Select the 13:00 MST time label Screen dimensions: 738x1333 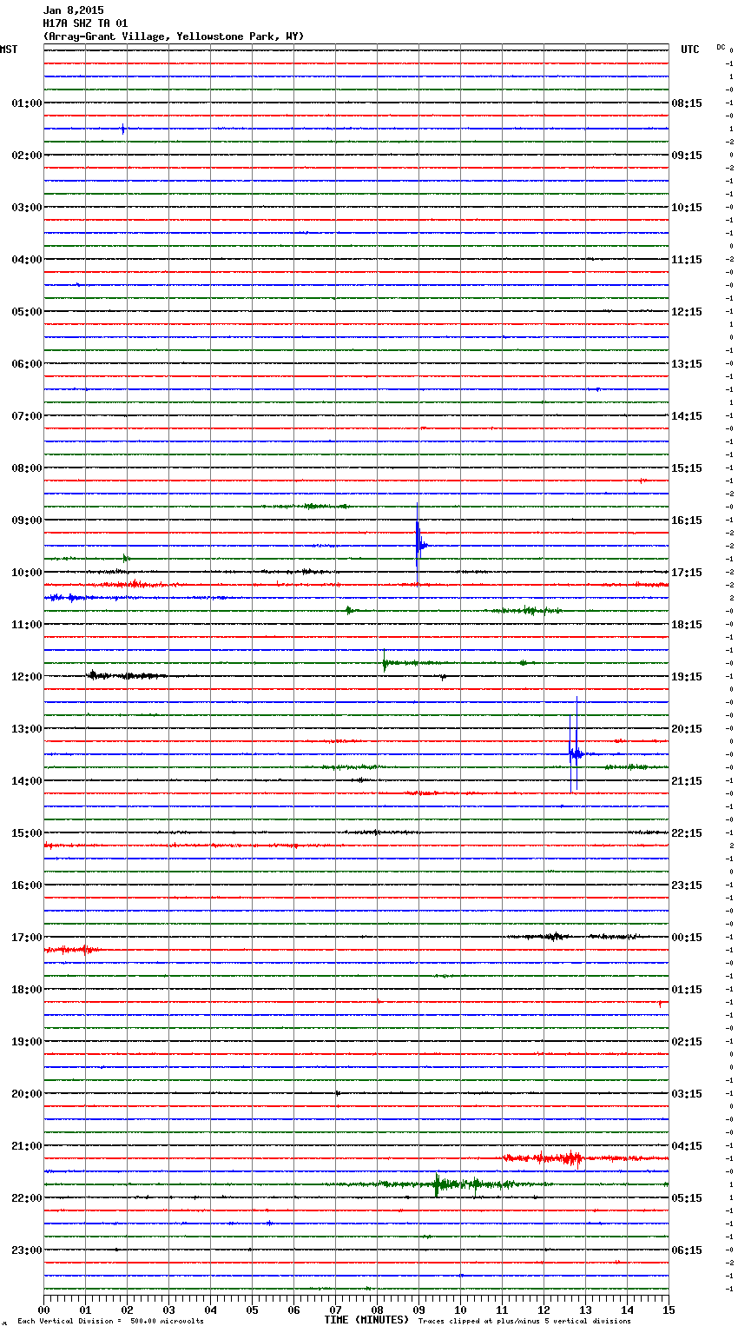point(26,729)
